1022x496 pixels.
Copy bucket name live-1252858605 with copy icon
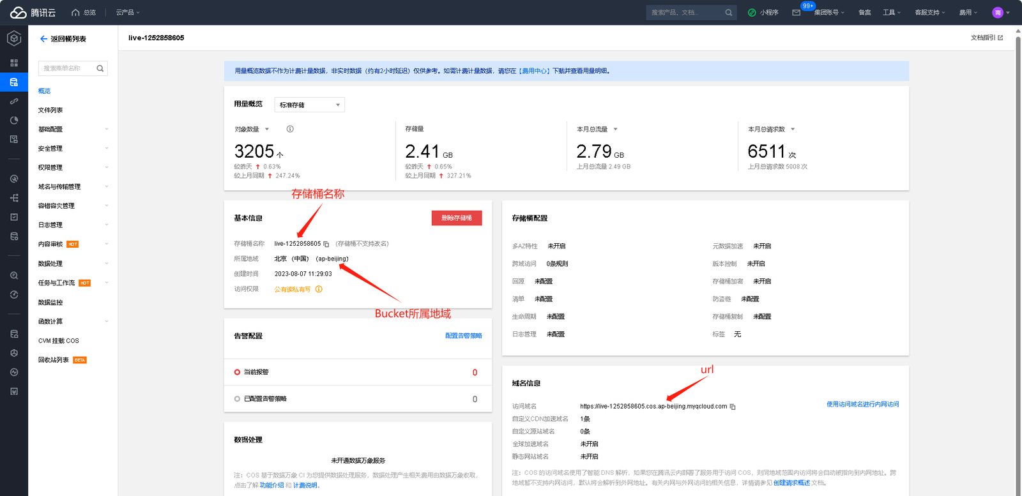point(326,244)
